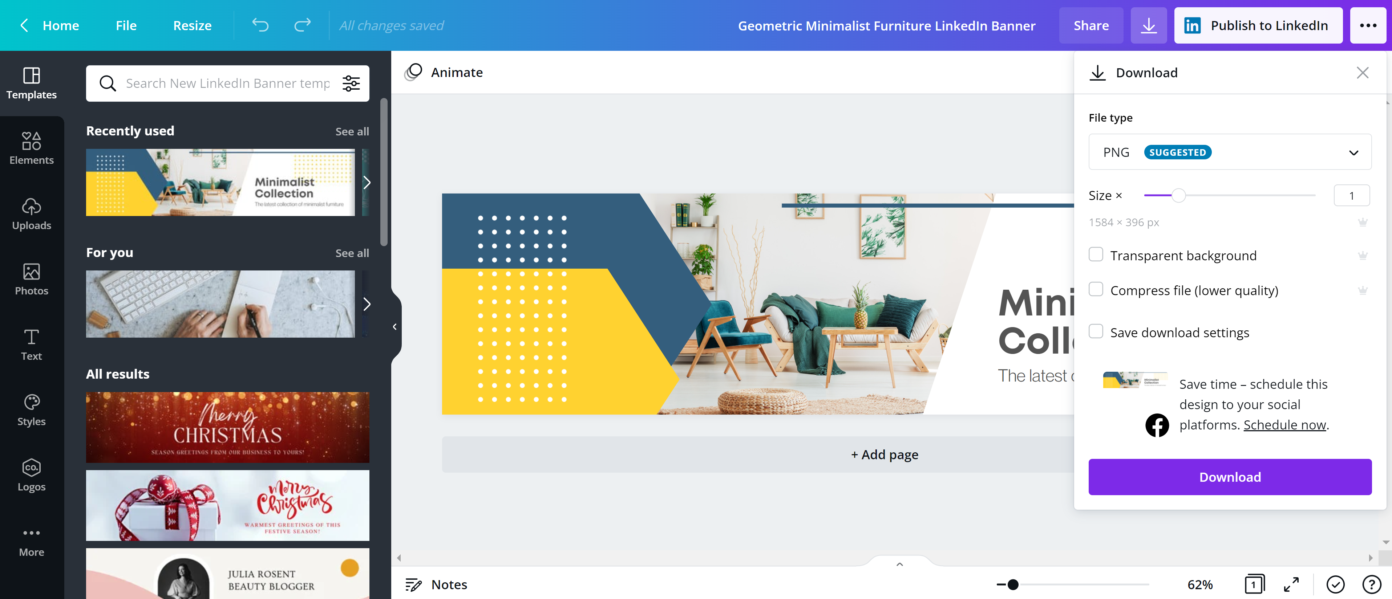Drag the Size quality slider

(1182, 195)
